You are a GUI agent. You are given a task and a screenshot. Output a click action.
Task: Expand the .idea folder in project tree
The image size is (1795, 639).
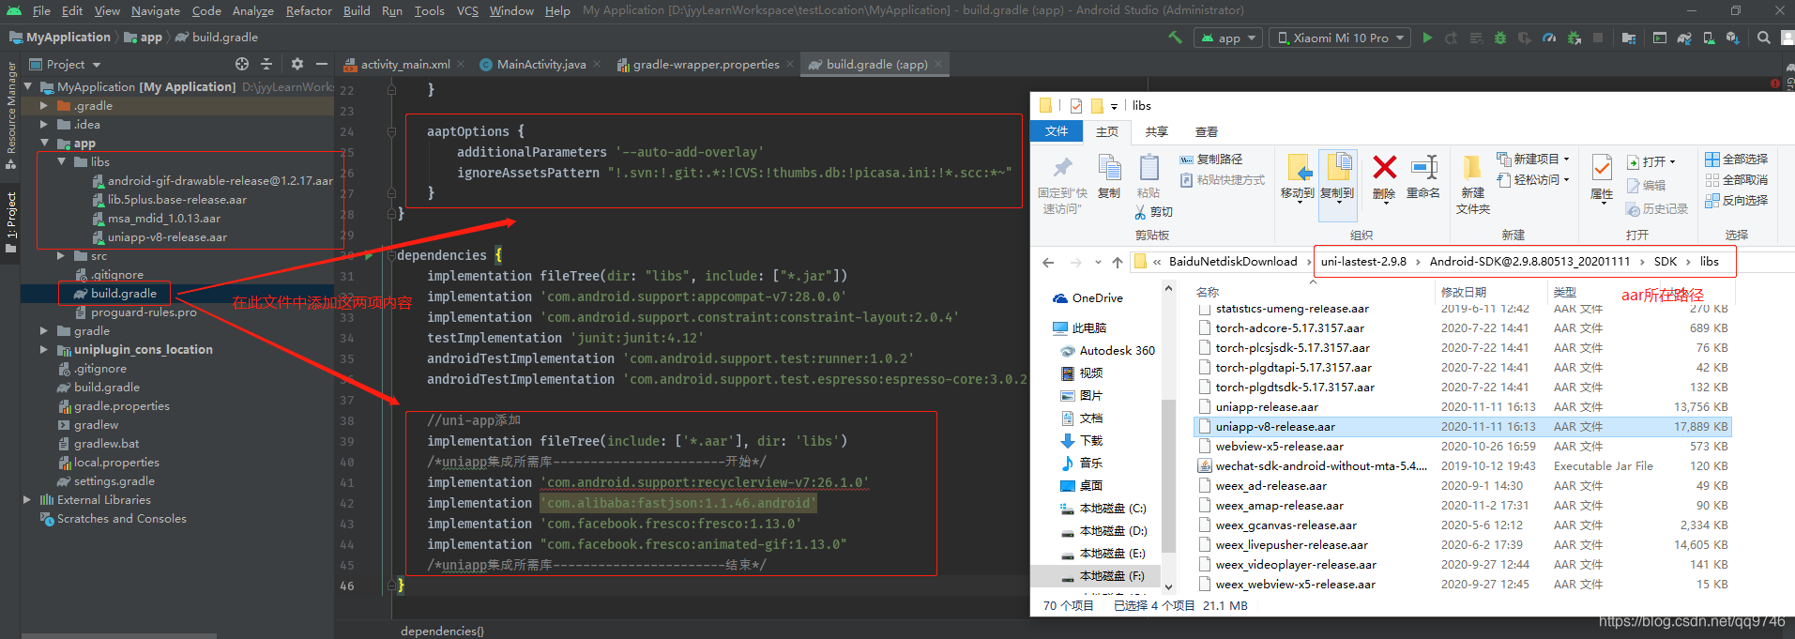[x=43, y=125]
